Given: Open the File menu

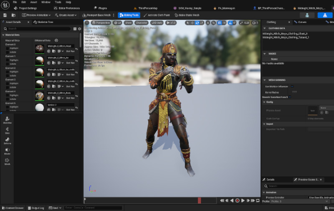Looking at the screenshot, I should (x=15, y=2).
